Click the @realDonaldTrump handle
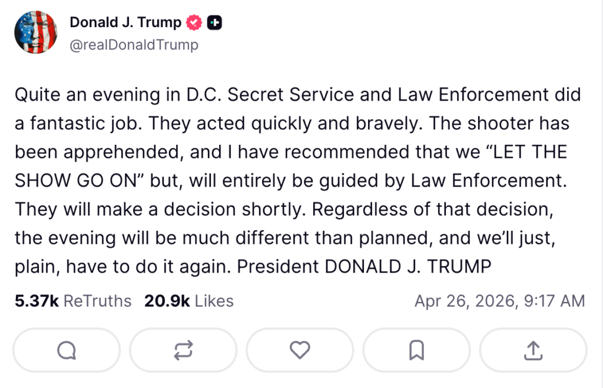 click(x=134, y=45)
